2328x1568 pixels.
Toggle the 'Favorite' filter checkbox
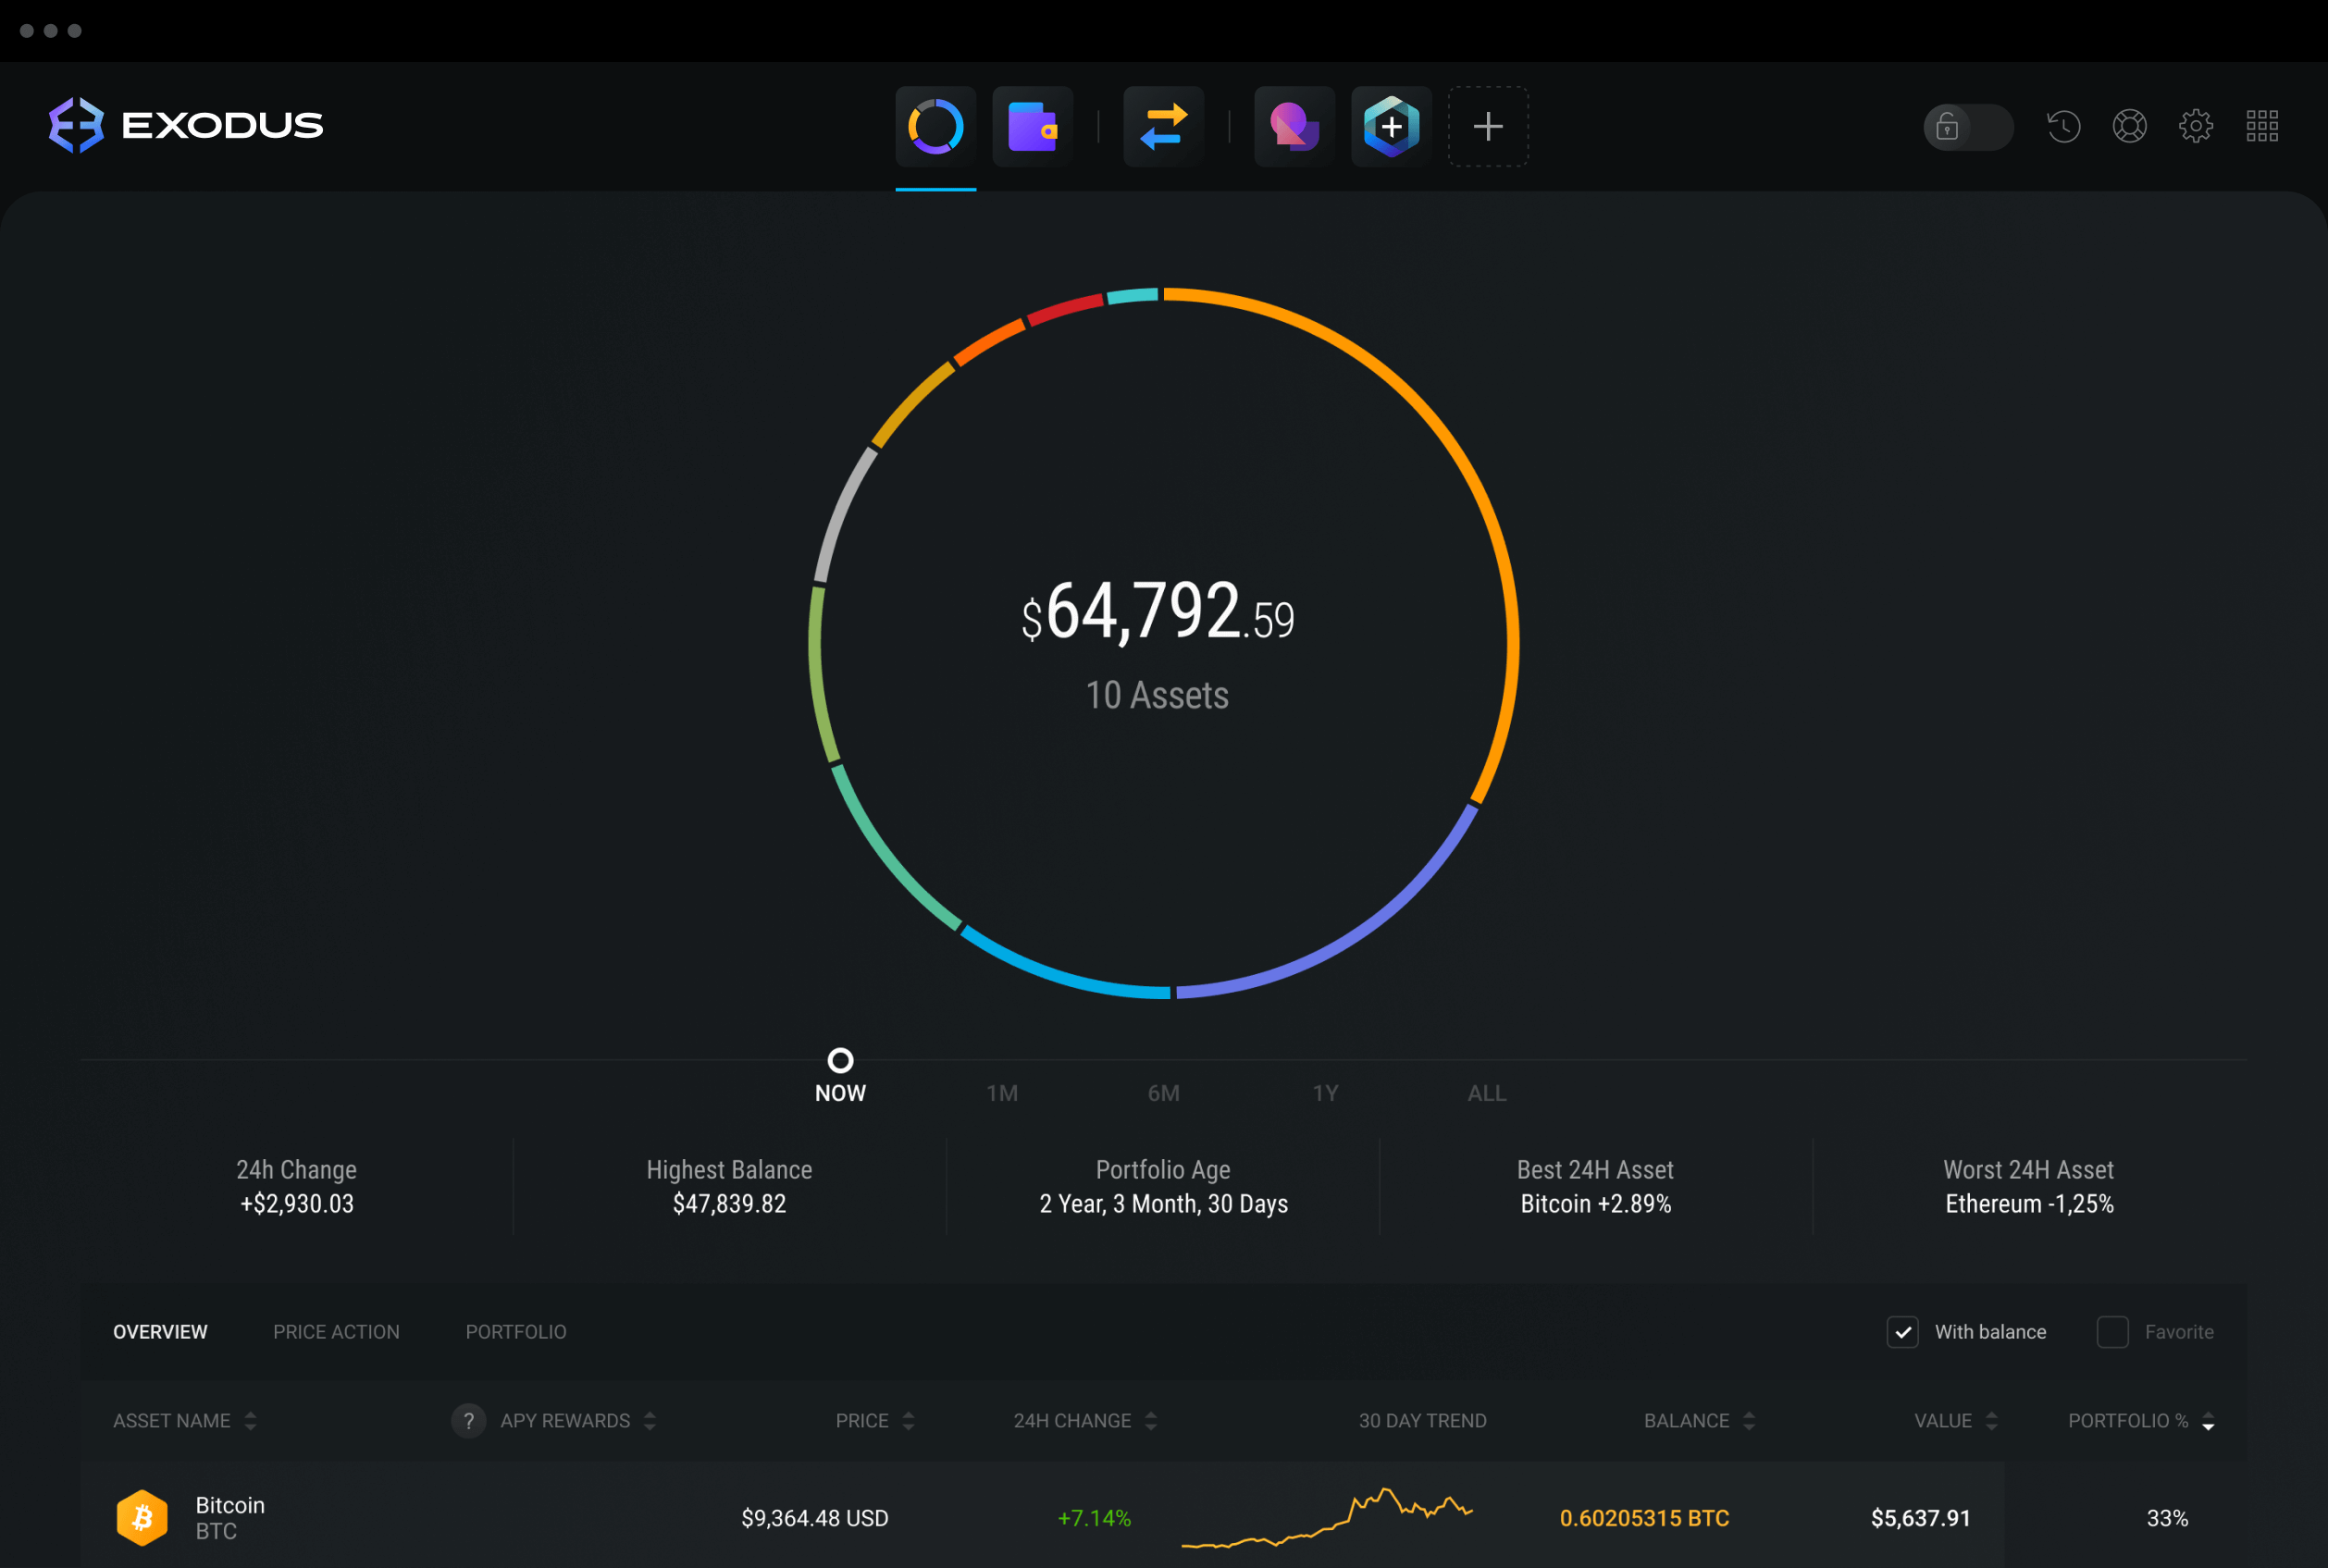2112,1332
